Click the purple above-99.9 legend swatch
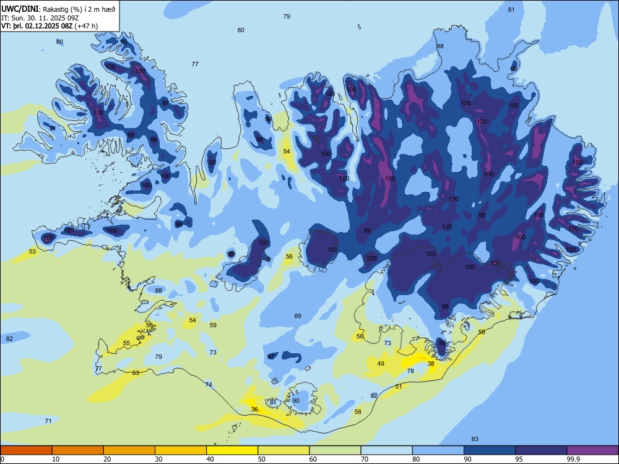The width and height of the screenshot is (619, 464). pyautogui.click(x=592, y=450)
